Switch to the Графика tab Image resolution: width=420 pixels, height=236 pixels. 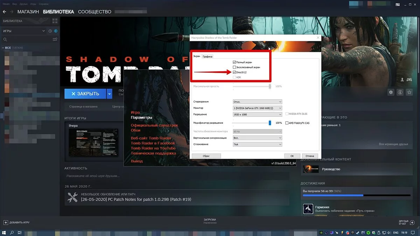pos(208,56)
